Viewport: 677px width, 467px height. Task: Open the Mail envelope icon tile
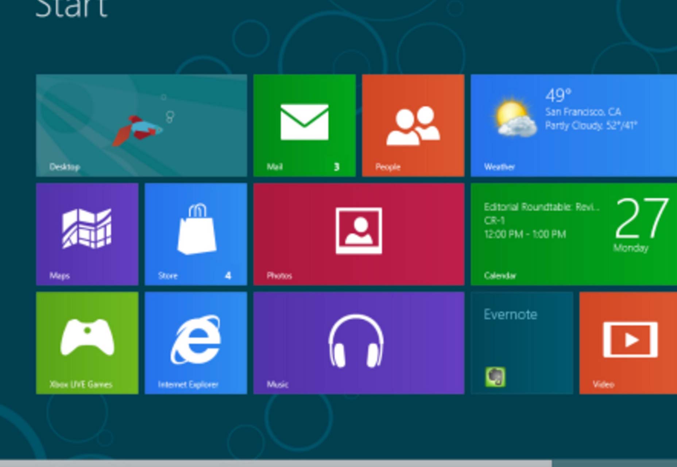coord(304,125)
